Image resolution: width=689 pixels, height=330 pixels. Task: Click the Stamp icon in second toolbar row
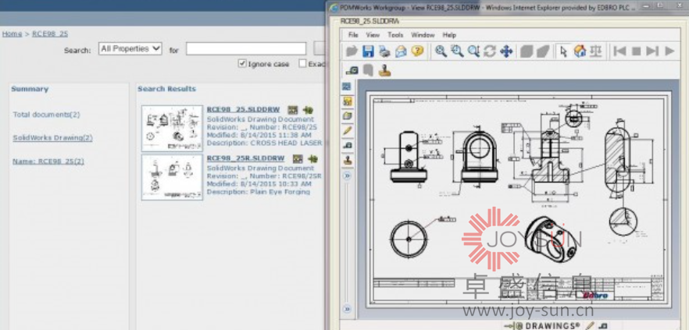pos(384,70)
